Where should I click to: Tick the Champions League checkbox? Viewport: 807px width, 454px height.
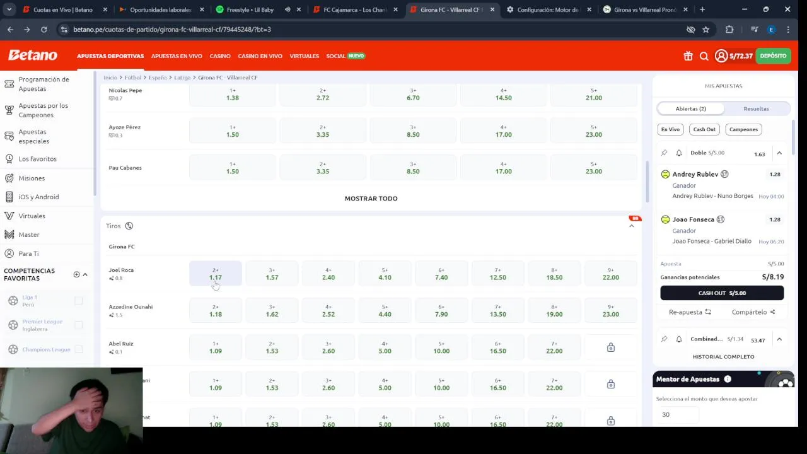coord(79,349)
